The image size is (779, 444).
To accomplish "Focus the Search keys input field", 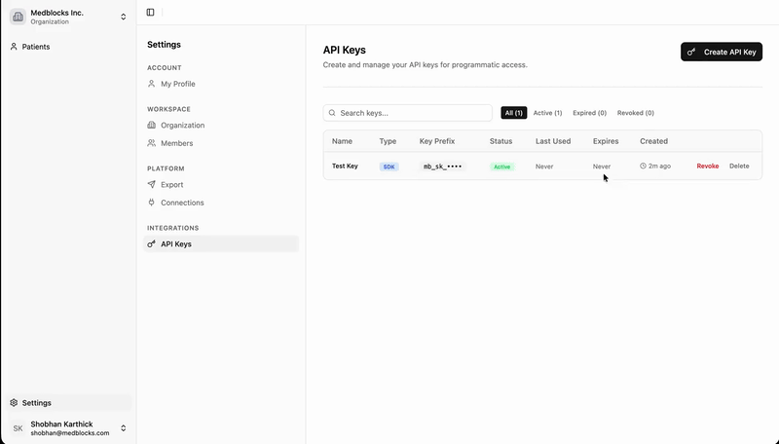I will (x=407, y=113).
